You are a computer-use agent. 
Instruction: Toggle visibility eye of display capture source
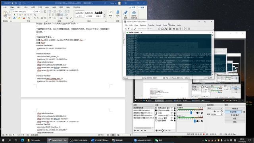[x=171, y=120]
